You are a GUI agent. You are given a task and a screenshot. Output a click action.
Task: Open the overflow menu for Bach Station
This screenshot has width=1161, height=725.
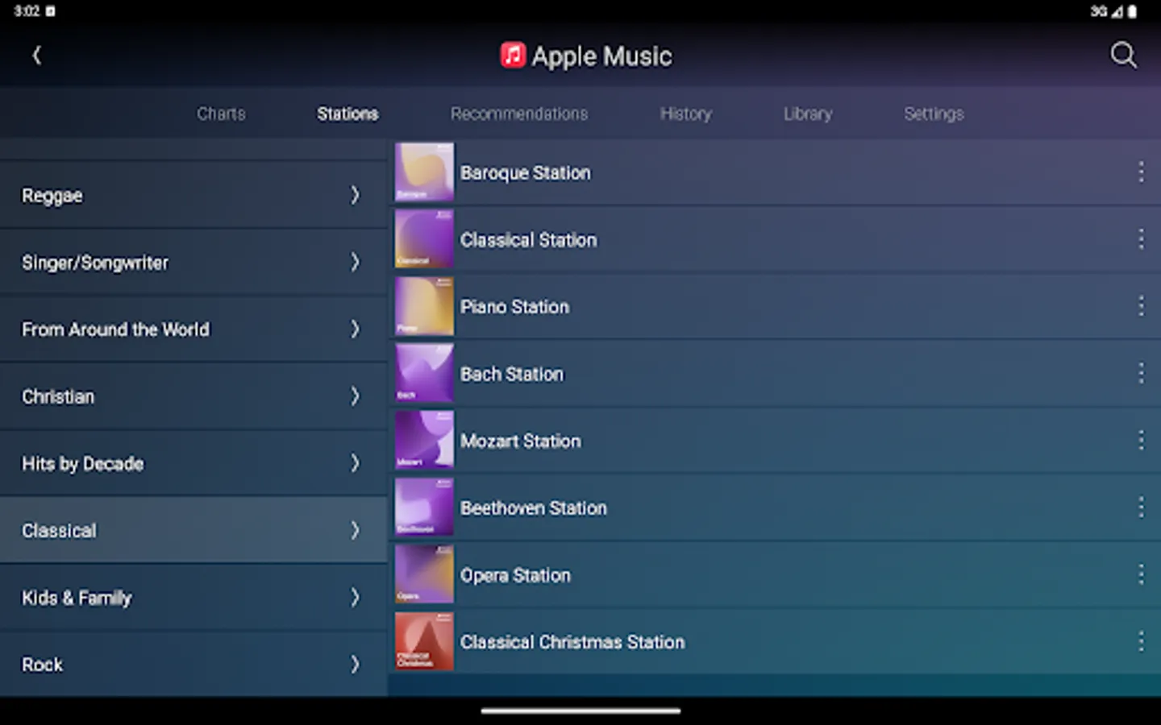[1141, 373]
